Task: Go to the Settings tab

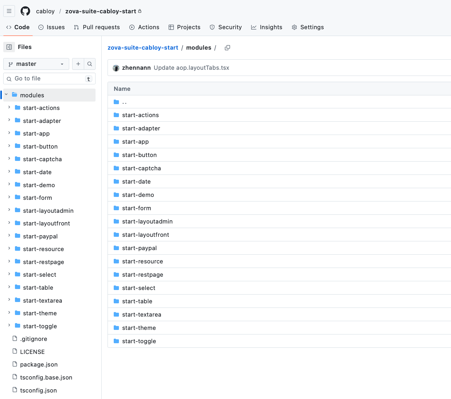Action: pyautogui.click(x=308, y=27)
